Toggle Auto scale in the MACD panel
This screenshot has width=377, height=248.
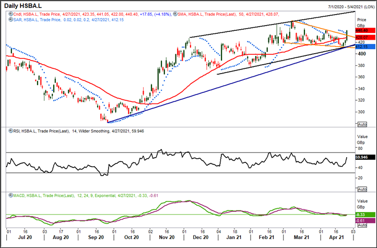[362, 225]
